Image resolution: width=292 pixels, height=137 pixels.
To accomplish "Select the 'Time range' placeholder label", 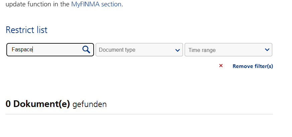I will [x=202, y=50].
